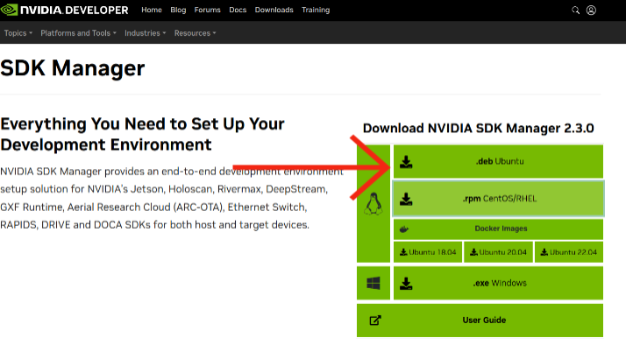Click the Everything You Need heading
Screen dimensions: 626x345
(x=142, y=135)
